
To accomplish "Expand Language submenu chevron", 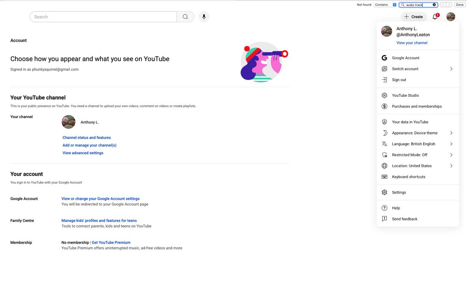I will coord(451,144).
